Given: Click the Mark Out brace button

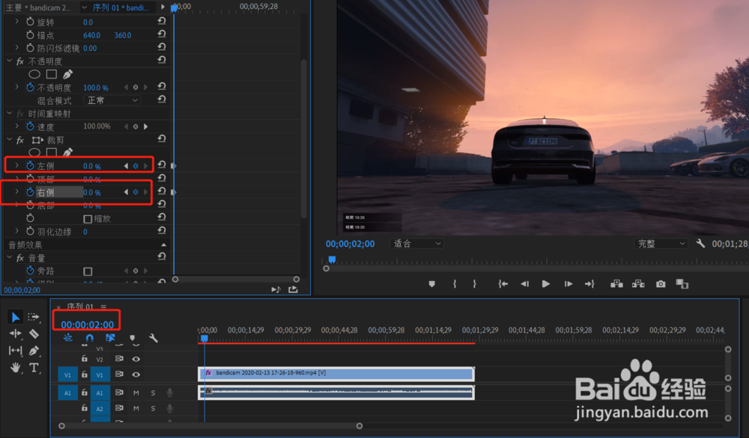Looking at the screenshot, I should pyautogui.click(x=474, y=284).
